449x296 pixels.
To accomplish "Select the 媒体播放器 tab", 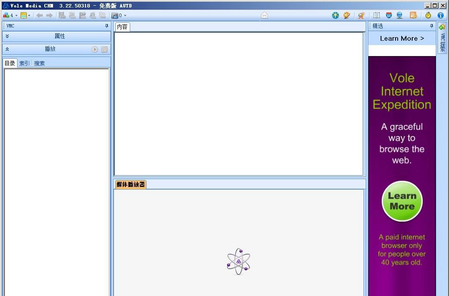I will (131, 184).
